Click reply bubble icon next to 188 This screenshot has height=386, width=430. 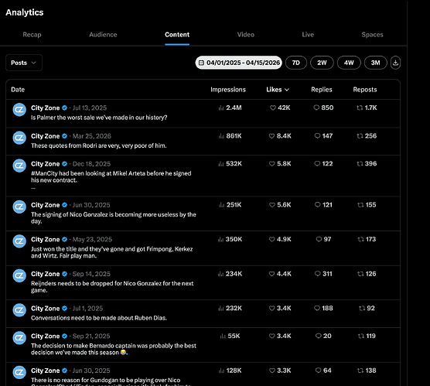click(x=317, y=308)
